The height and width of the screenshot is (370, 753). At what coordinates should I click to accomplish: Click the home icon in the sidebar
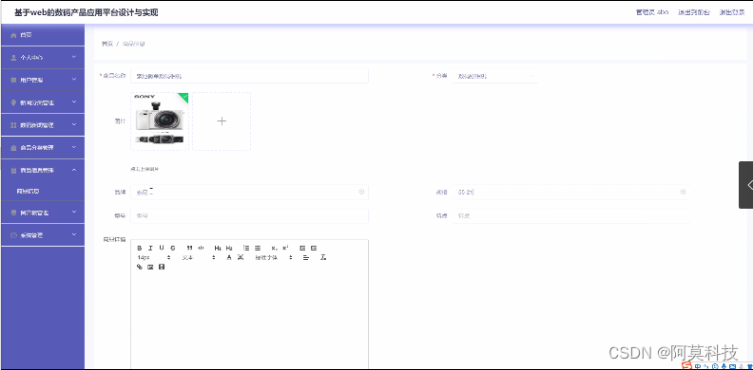tap(13, 35)
